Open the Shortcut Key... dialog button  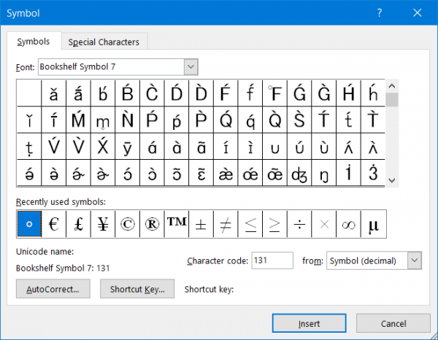click(137, 289)
